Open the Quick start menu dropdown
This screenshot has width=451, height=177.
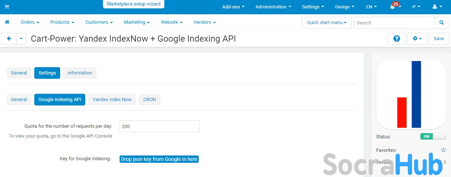(x=327, y=23)
